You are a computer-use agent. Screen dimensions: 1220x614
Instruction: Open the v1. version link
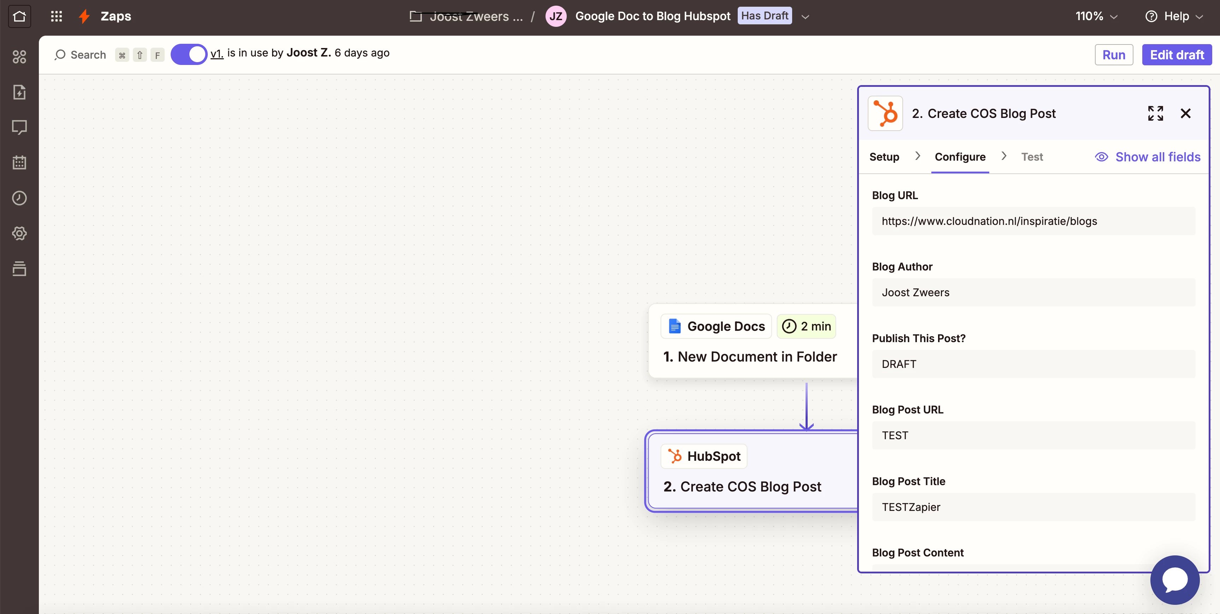[217, 54]
